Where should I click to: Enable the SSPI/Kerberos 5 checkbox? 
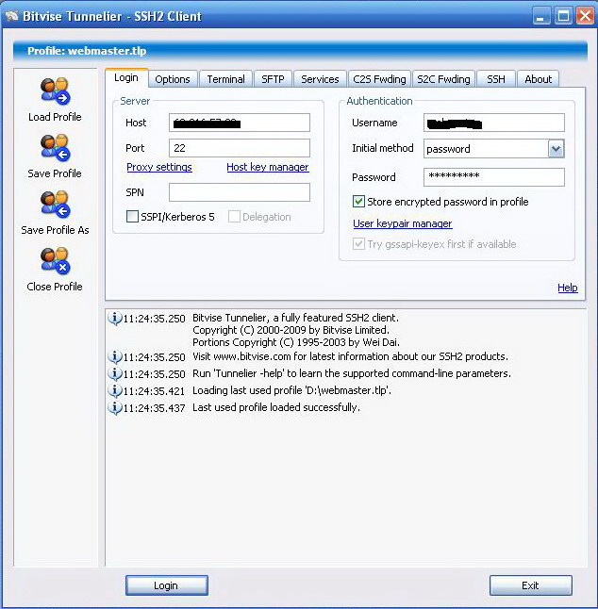click(132, 216)
